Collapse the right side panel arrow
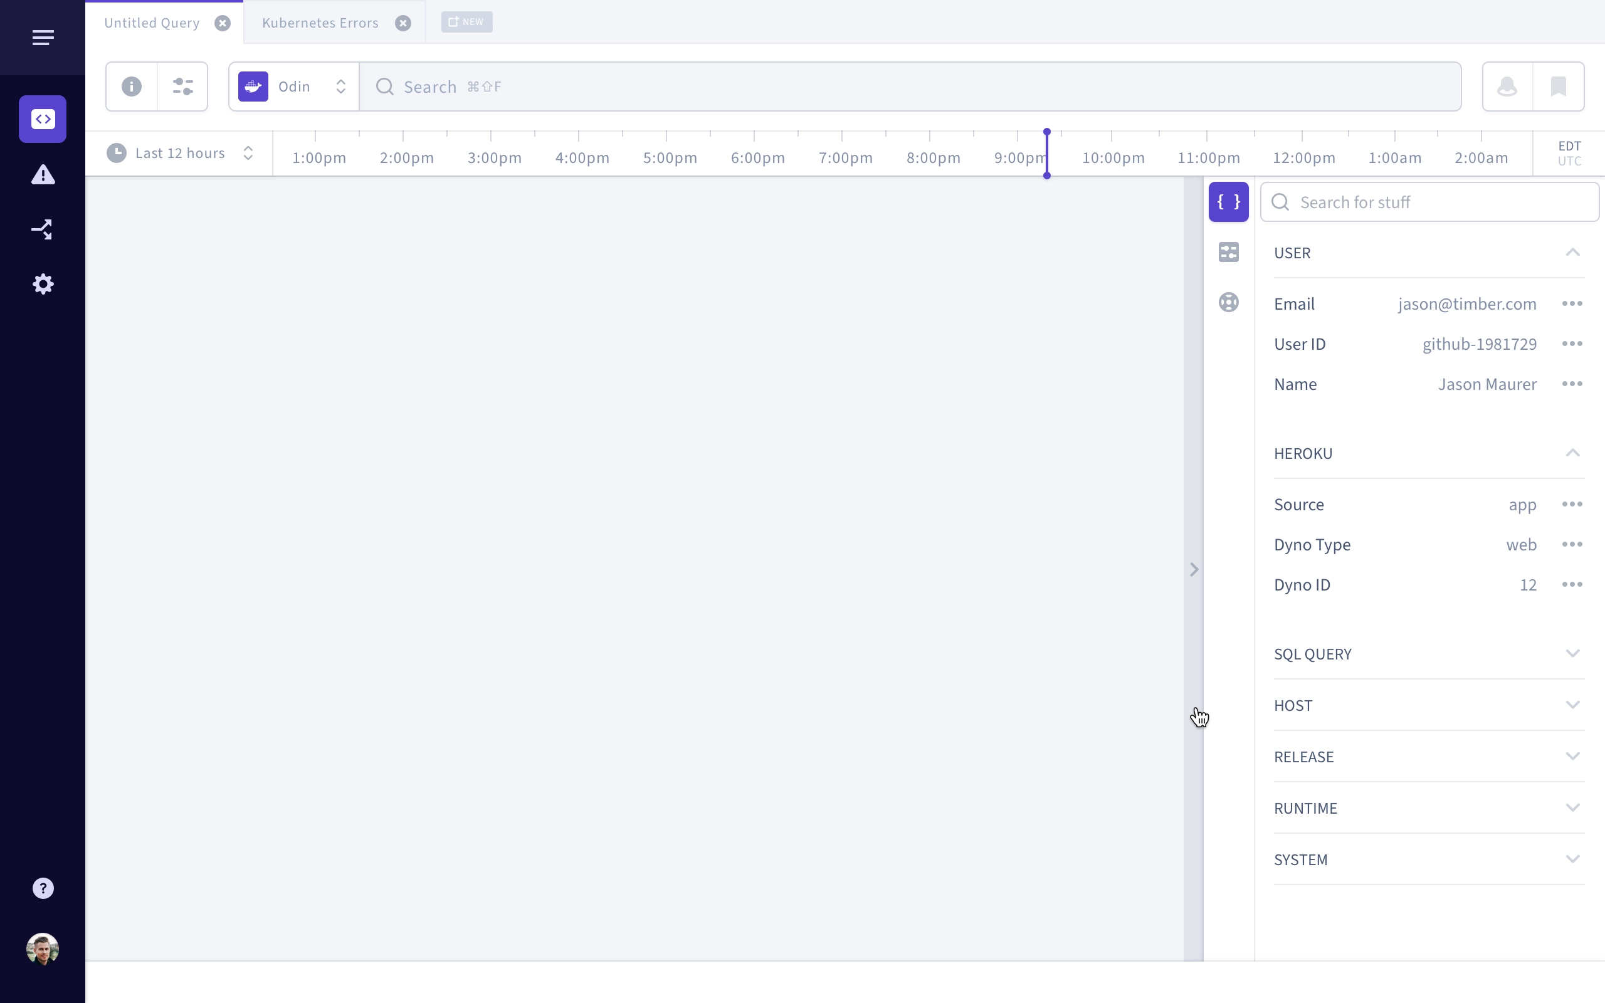This screenshot has height=1003, width=1605. coord(1194,569)
